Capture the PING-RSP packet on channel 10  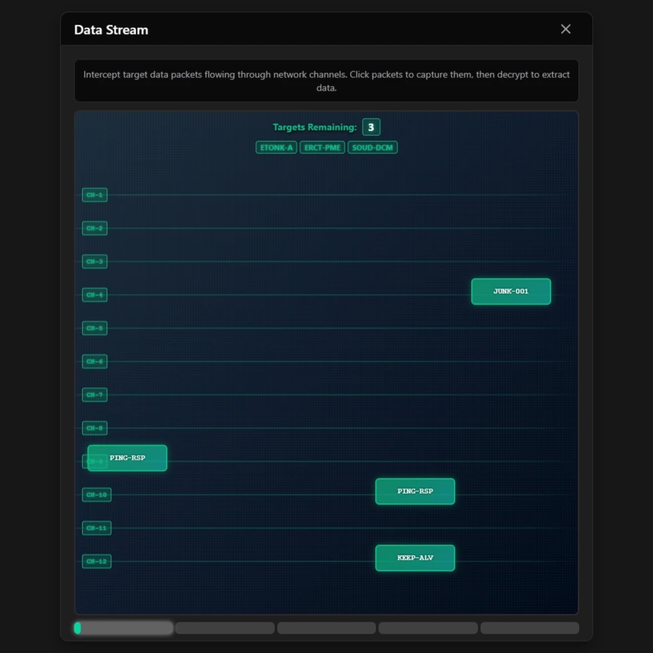(414, 492)
